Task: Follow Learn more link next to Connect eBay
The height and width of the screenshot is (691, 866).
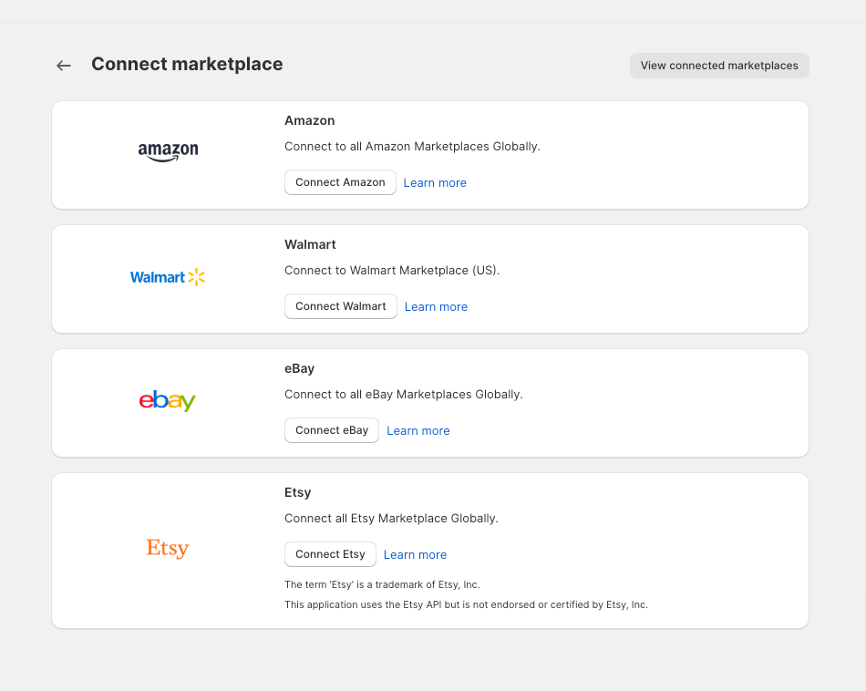Action: (418, 431)
